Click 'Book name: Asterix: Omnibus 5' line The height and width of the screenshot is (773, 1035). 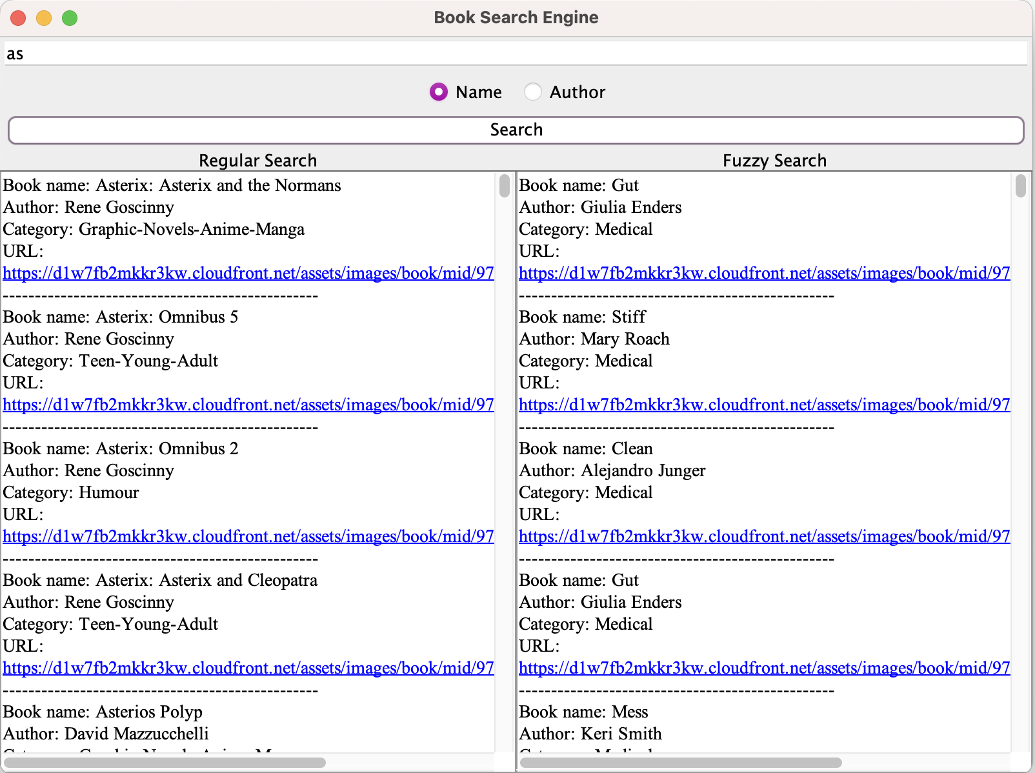click(121, 317)
